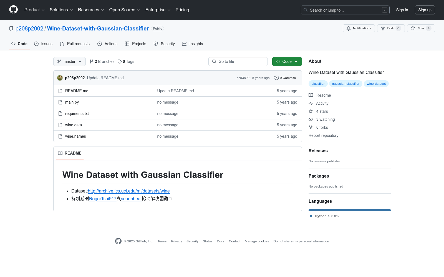Click the tag icon beside Tags
444x277 pixels.
point(120,61)
